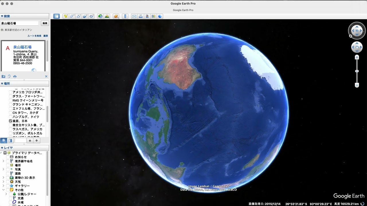367x206 pixels.
Task: Open the route search link
Action: 34,36
